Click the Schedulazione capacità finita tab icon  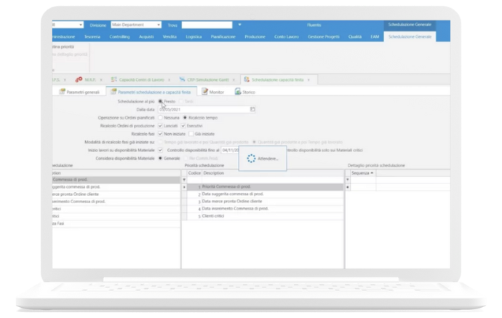(246, 79)
